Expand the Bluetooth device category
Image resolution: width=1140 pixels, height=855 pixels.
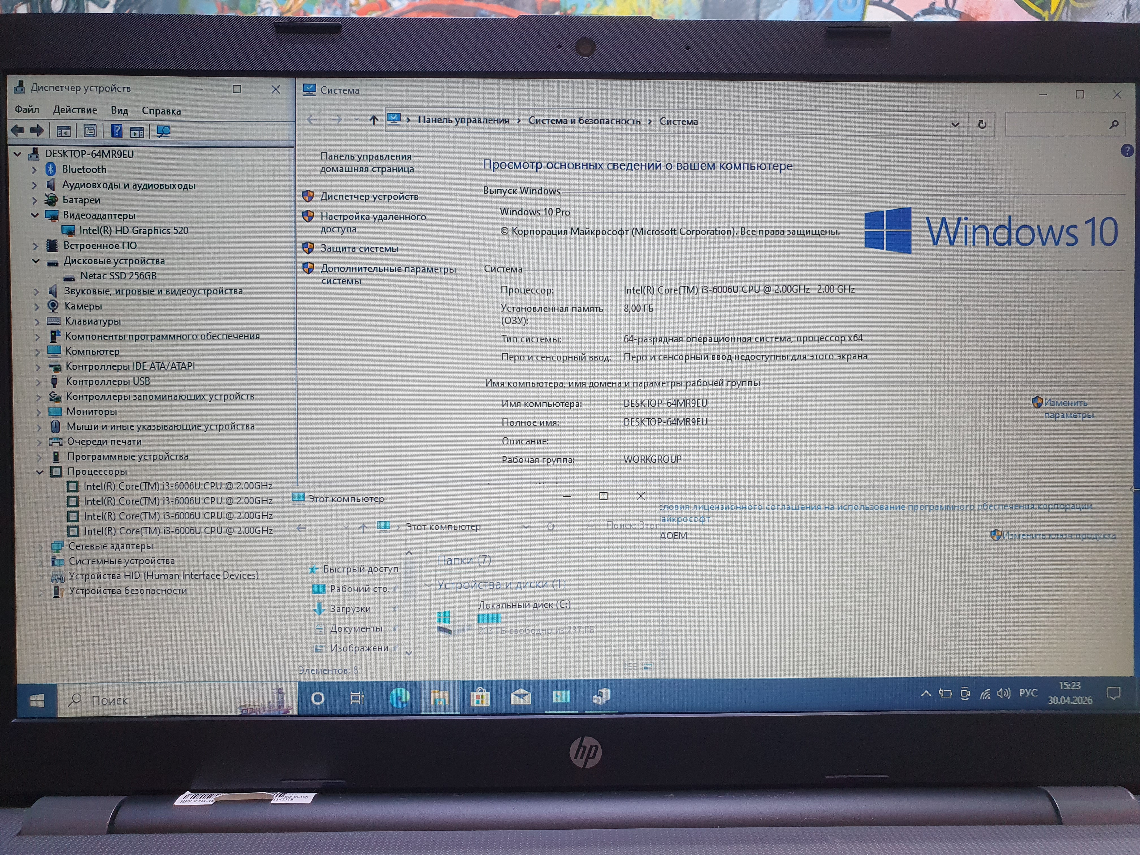click(34, 170)
